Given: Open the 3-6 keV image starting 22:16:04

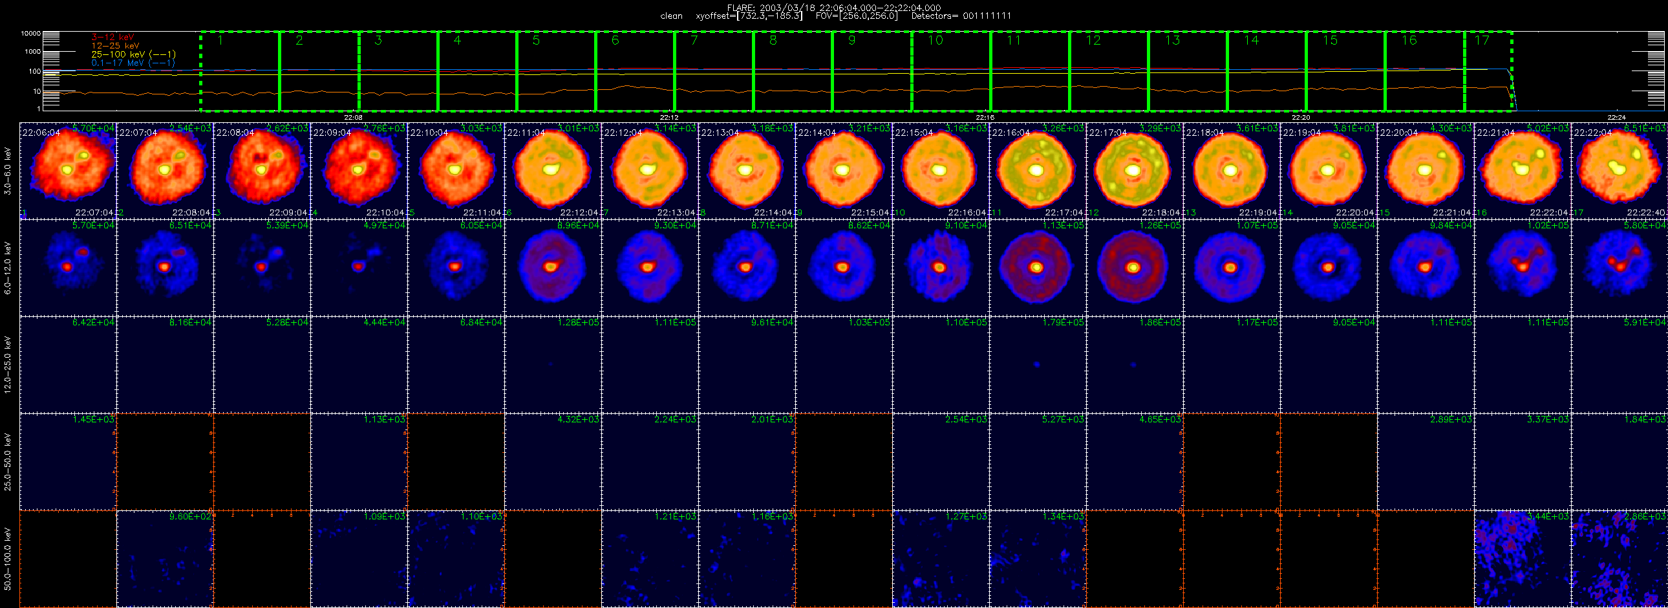Looking at the screenshot, I should [1038, 170].
